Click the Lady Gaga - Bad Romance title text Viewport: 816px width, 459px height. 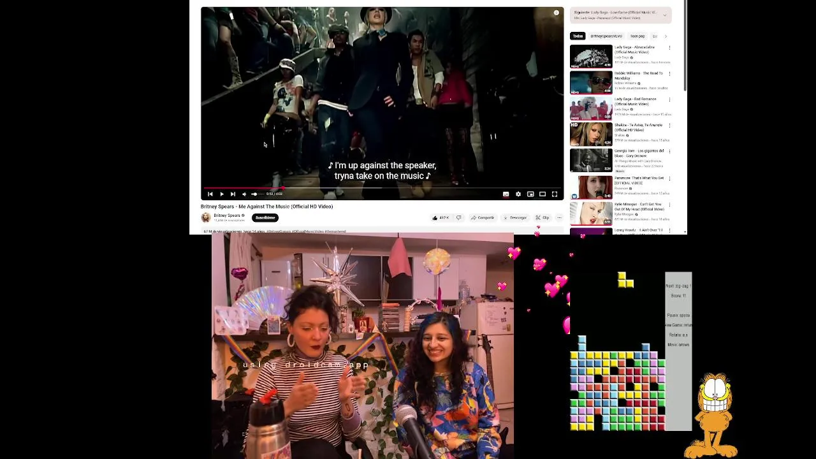tap(636, 101)
